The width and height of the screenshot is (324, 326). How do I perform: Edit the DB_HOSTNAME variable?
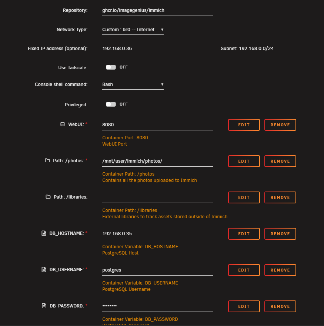click(x=244, y=234)
